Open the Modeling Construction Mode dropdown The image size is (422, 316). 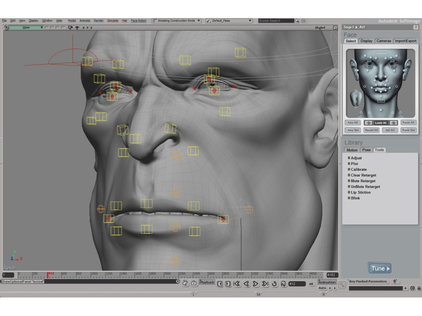(199, 20)
